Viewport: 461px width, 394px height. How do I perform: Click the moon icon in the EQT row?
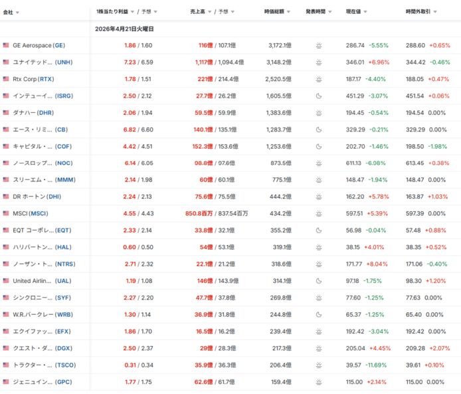pos(320,231)
